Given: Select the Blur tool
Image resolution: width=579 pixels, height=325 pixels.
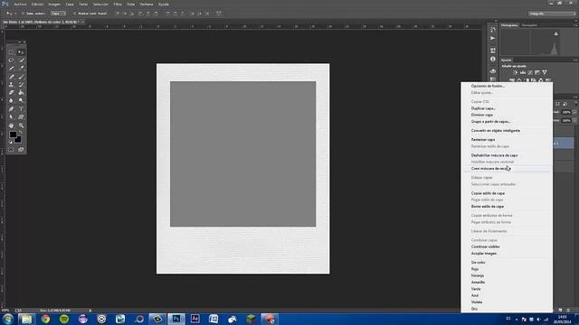Looking at the screenshot, I should pos(11,100).
